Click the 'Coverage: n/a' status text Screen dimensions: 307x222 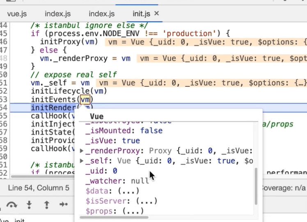283,188
